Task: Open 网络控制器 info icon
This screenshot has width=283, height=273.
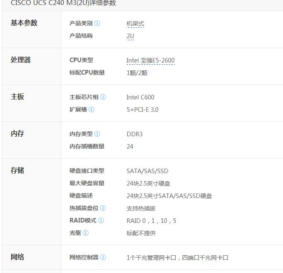Action: click(103, 257)
